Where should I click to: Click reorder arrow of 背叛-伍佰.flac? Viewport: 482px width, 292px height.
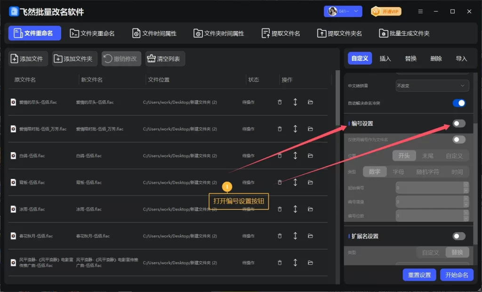click(x=295, y=182)
